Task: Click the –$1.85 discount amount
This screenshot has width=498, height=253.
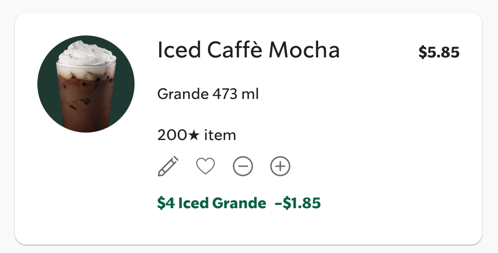Action: pos(298,203)
